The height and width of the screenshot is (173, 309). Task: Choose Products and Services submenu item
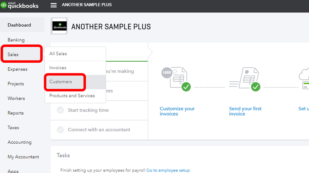(x=72, y=96)
